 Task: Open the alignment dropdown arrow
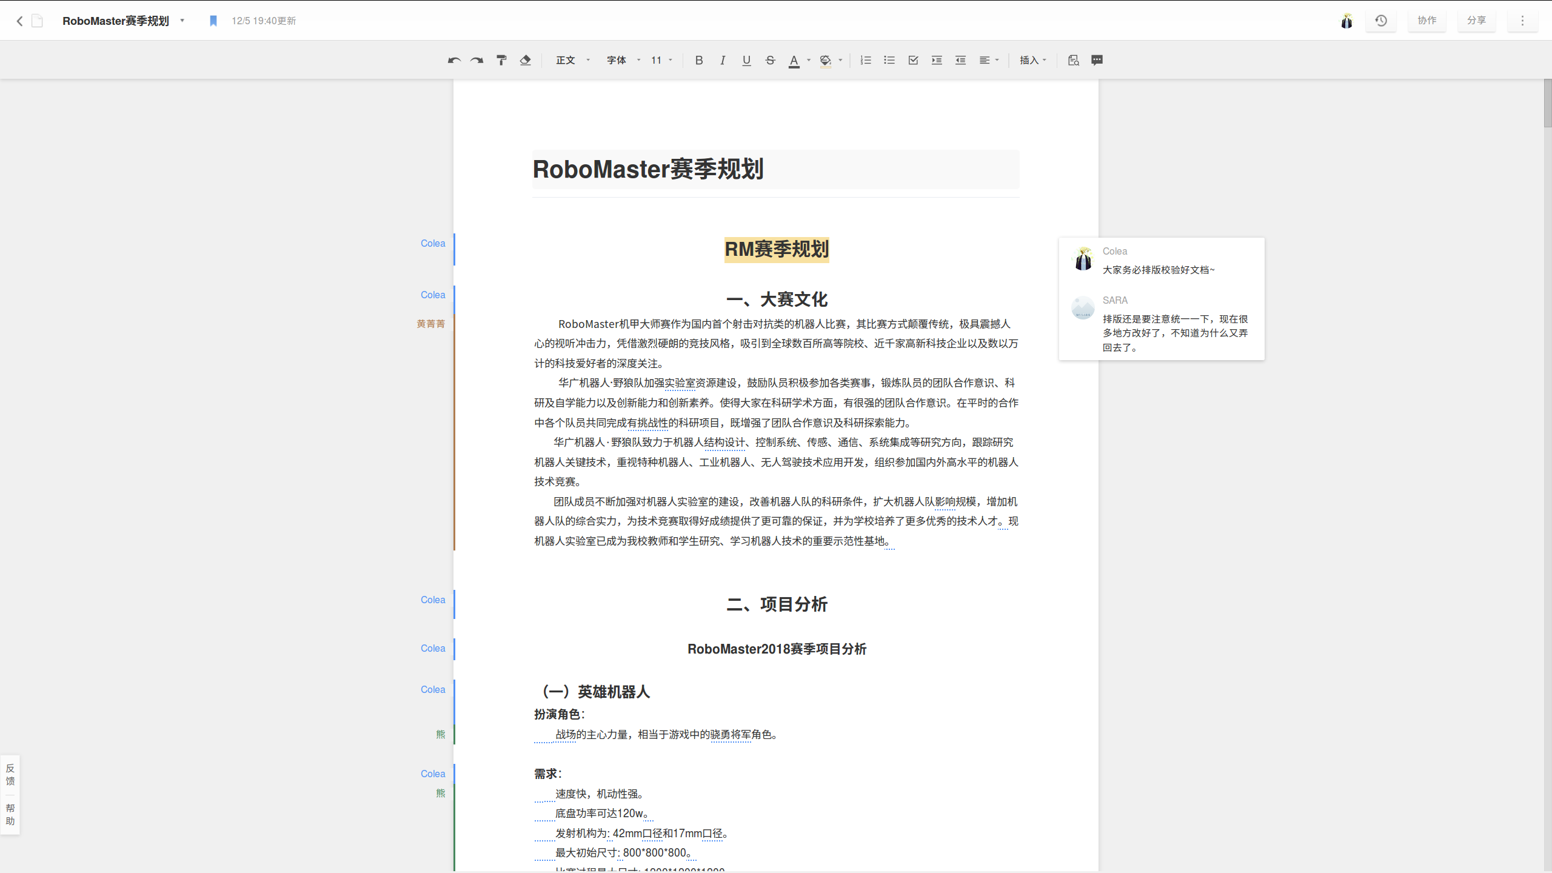point(997,60)
